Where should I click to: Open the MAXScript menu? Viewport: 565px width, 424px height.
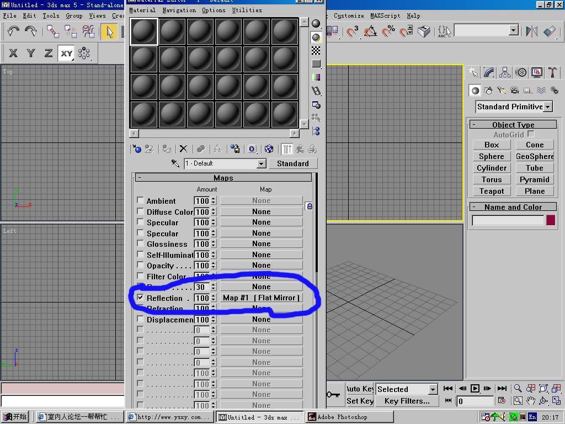coord(385,15)
